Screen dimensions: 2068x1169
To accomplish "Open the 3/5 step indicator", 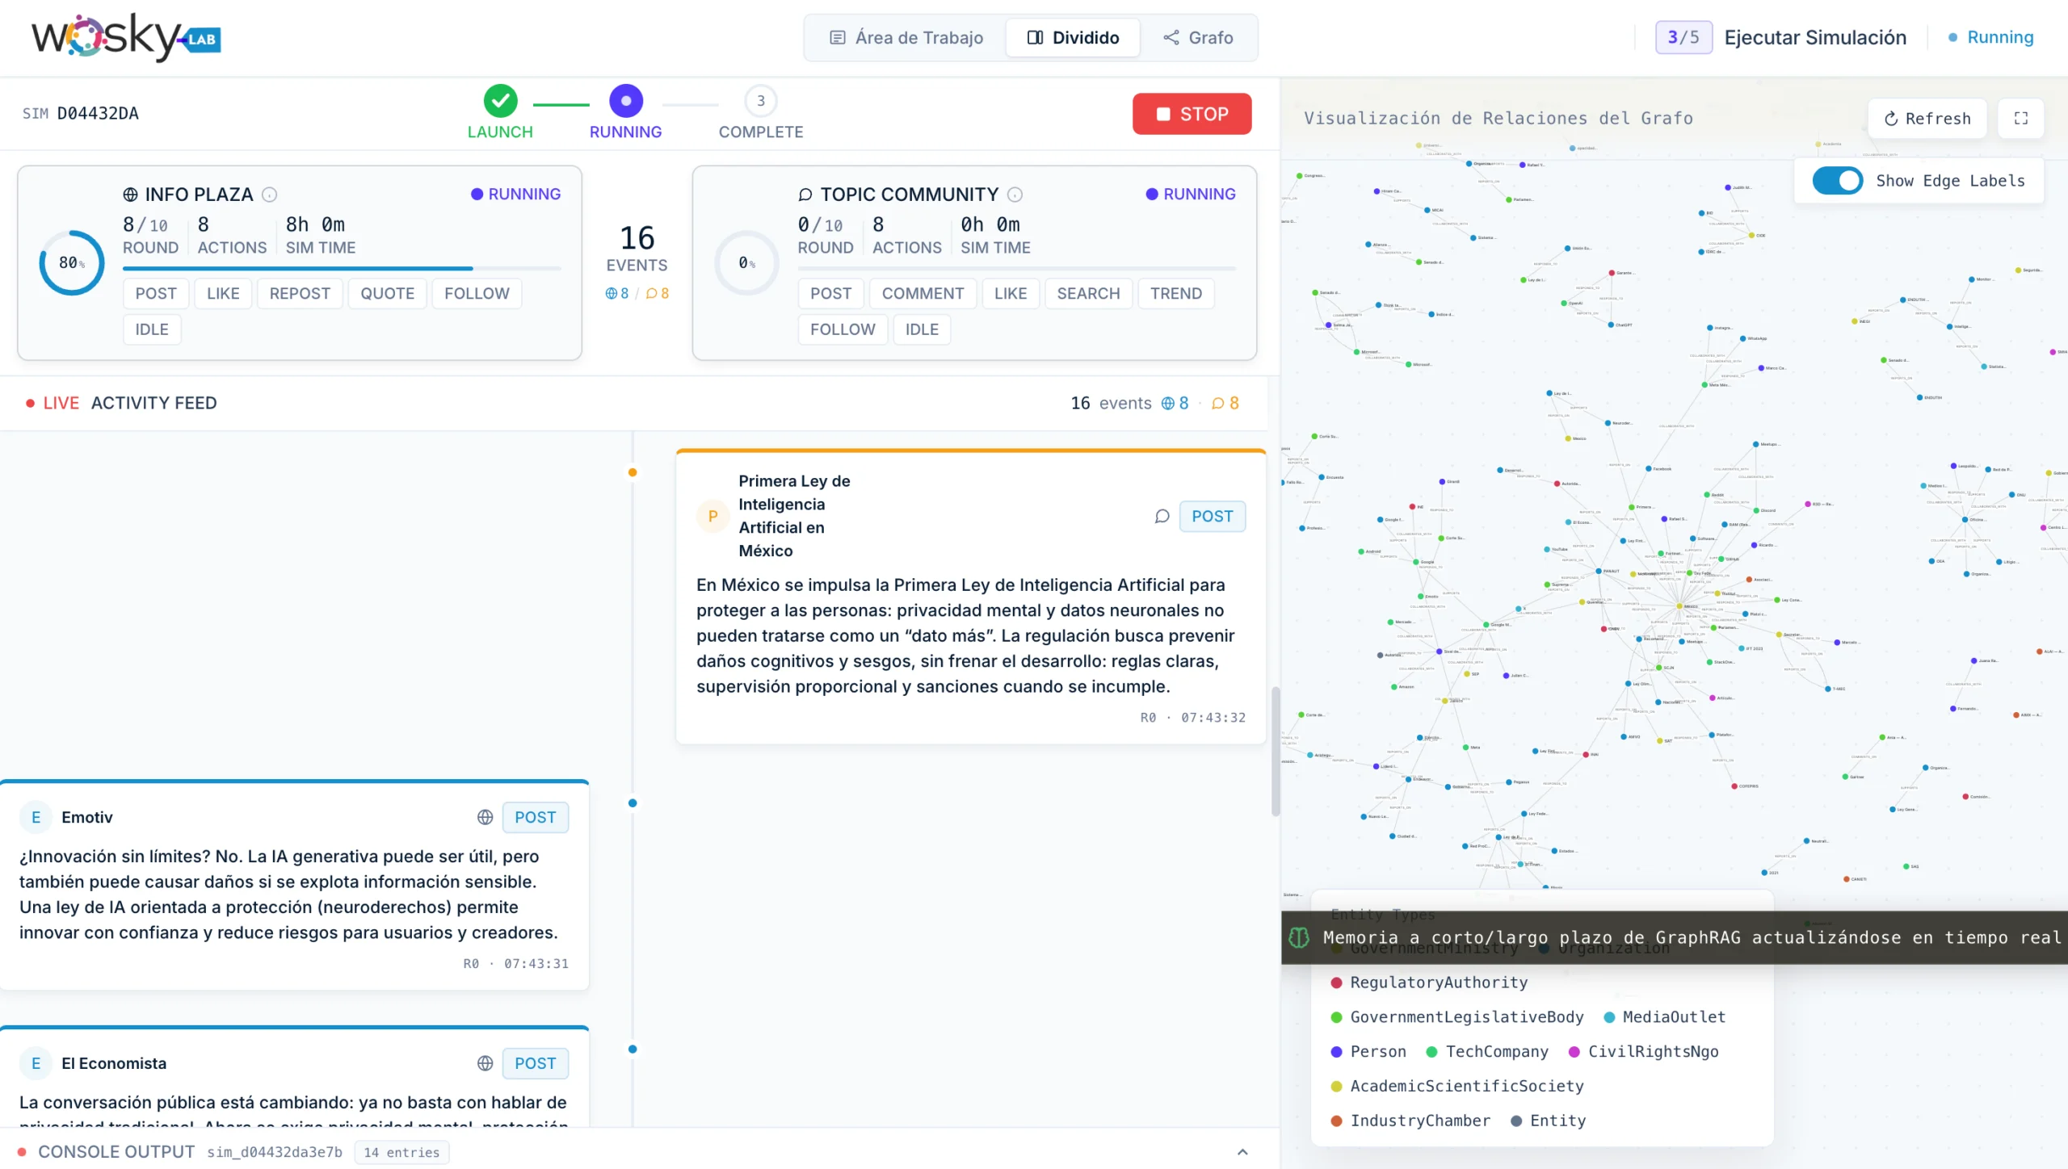I will pyautogui.click(x=1683, y=37).
